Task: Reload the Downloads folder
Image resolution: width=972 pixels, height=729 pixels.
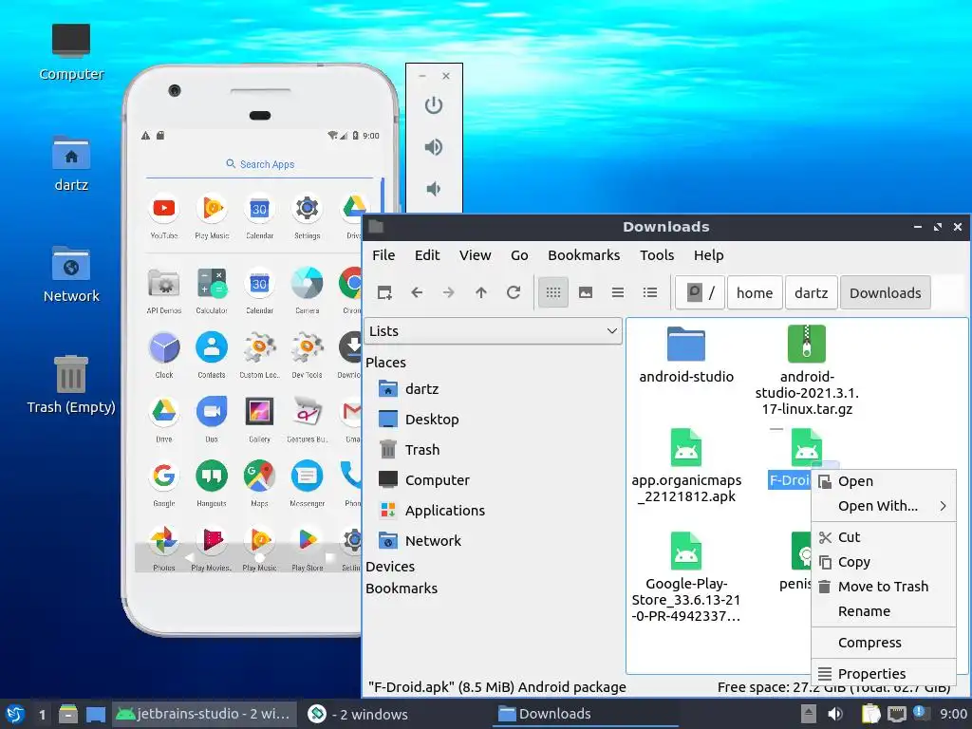Action: (x=514, y=292)
